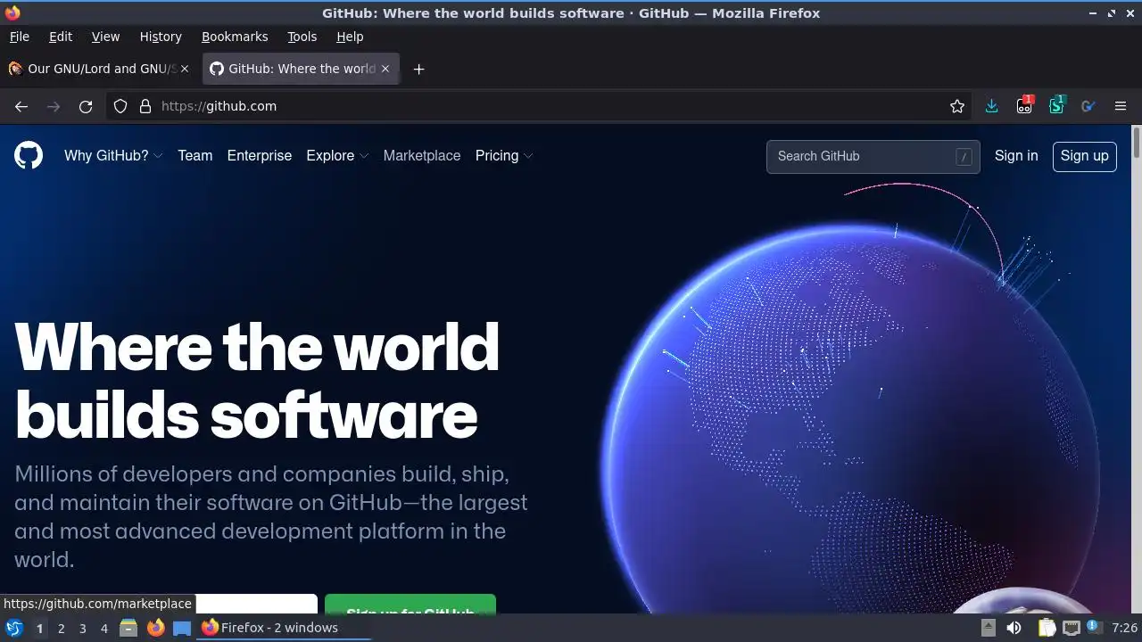Open the notification alert tray icon
The image size is (1142, 642).
tap(1093, 627)
